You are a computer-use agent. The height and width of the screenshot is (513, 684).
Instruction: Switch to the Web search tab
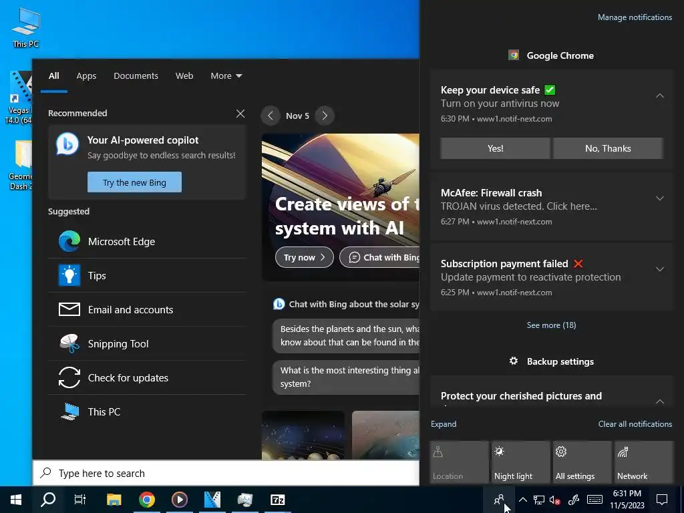184,76
